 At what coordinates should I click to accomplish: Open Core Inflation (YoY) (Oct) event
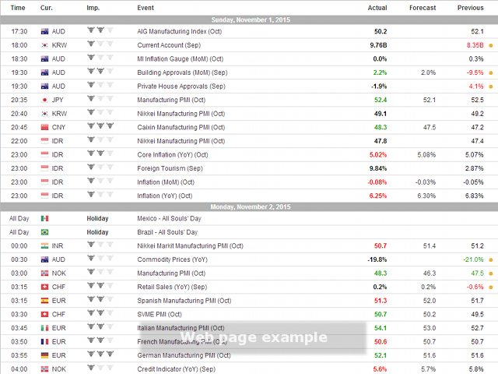coord(173,154)
